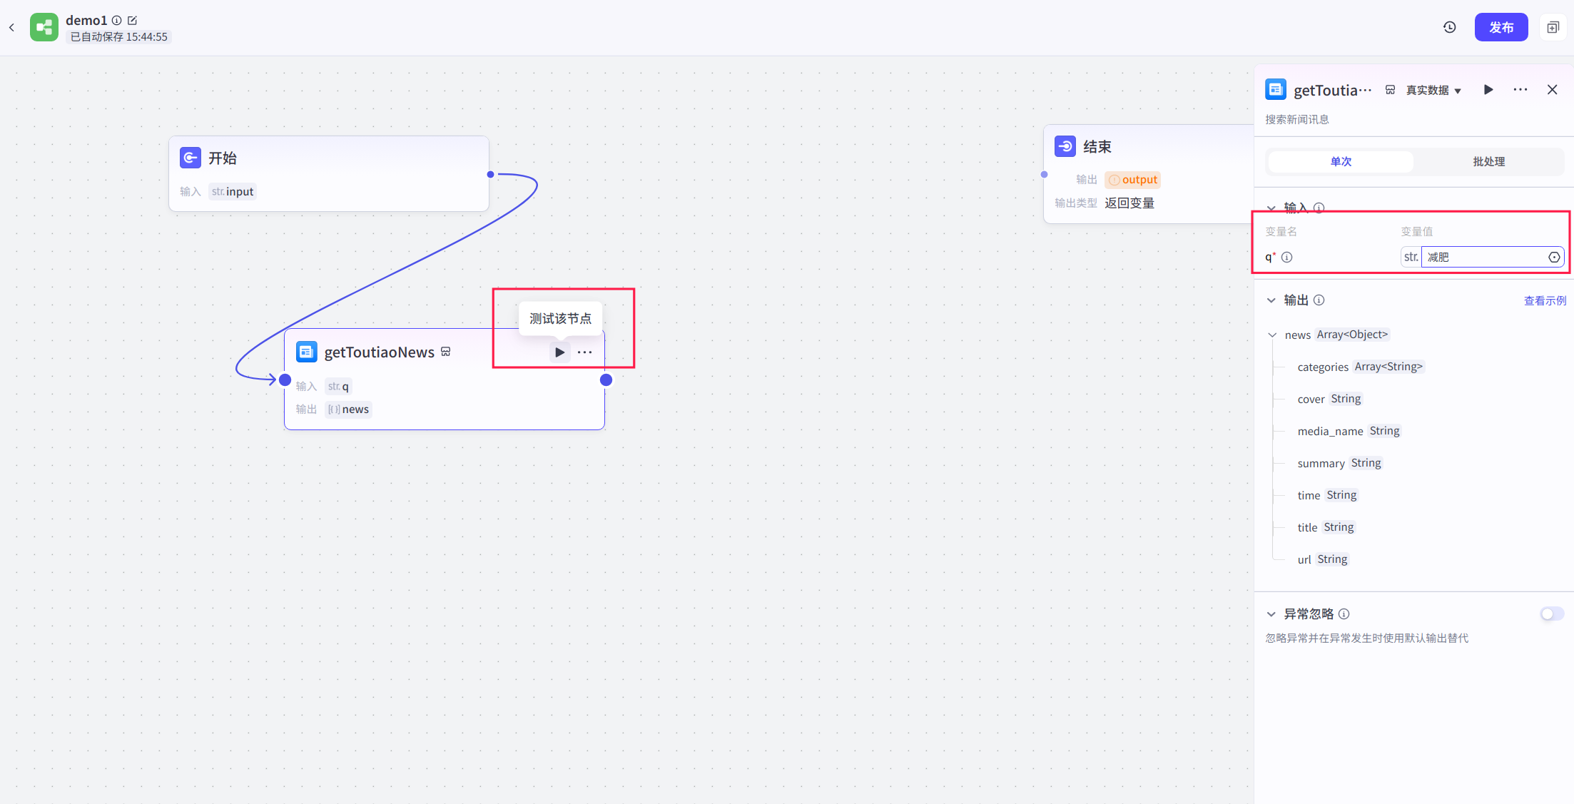1574x804 pixels.
Task: Open the getToutiaoNews node more-options menu
Action: point(585,352)
